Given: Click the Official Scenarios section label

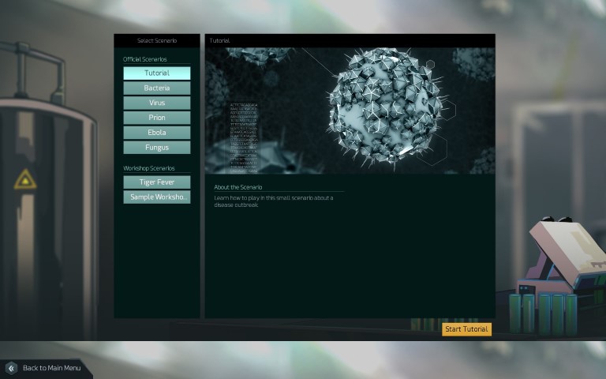Looking at the screenshot, I should 145,59.
